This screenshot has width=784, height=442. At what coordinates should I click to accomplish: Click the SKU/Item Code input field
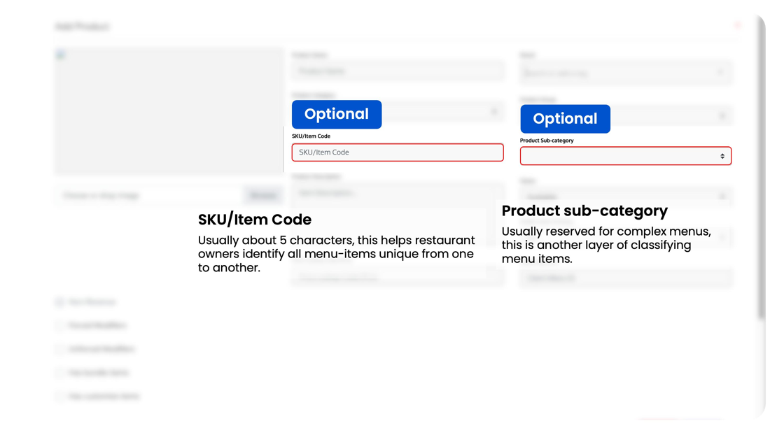coord(398,152)
